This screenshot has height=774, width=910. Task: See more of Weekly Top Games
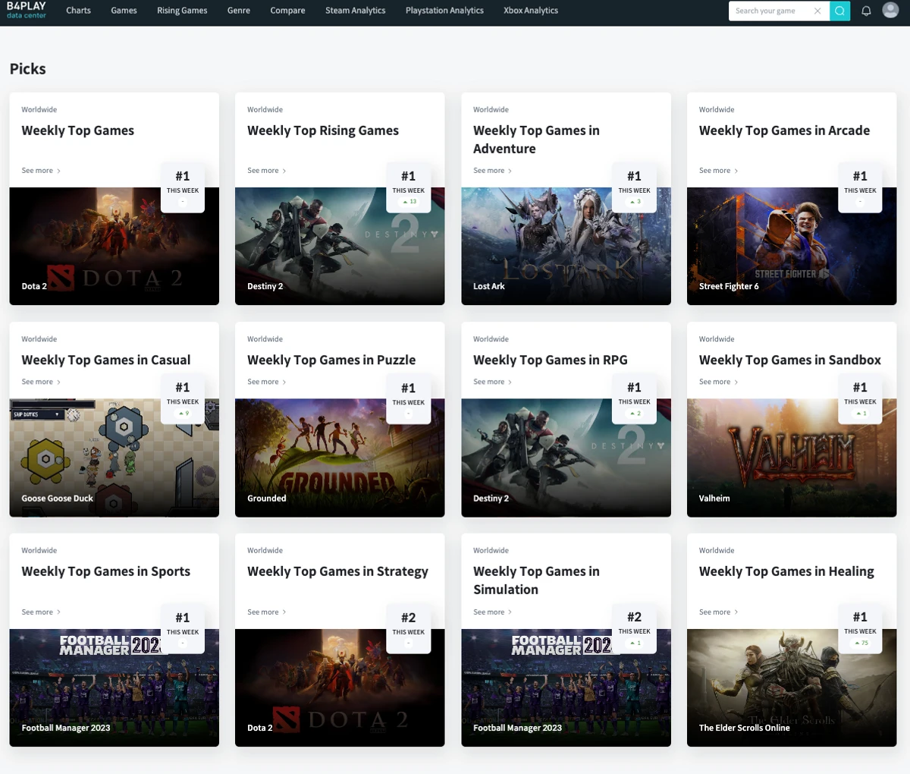(41, 171)
